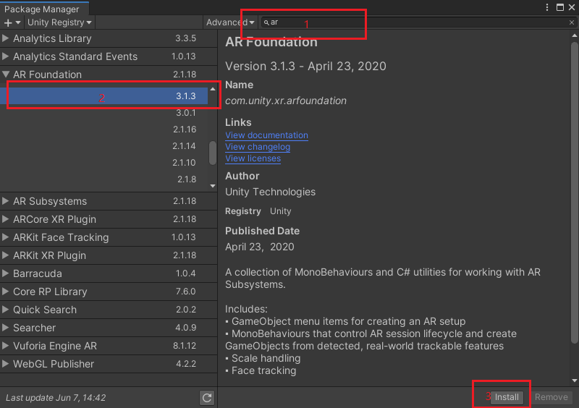Screen dimensions: 579x408
Task: Click details panel scroll up arrow
Action: pos(574,35)
